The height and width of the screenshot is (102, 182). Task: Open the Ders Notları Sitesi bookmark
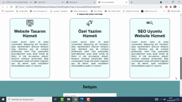[x=113, y=11]
